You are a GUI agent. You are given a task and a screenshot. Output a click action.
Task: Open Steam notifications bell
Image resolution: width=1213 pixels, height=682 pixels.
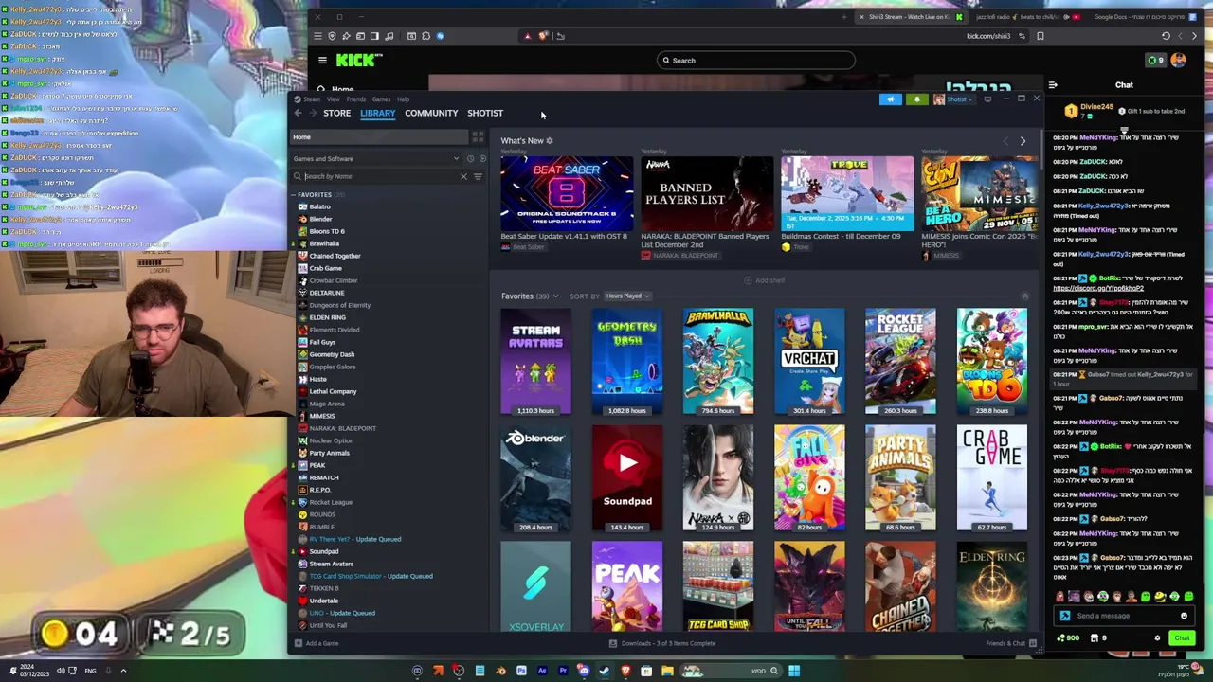916,99
